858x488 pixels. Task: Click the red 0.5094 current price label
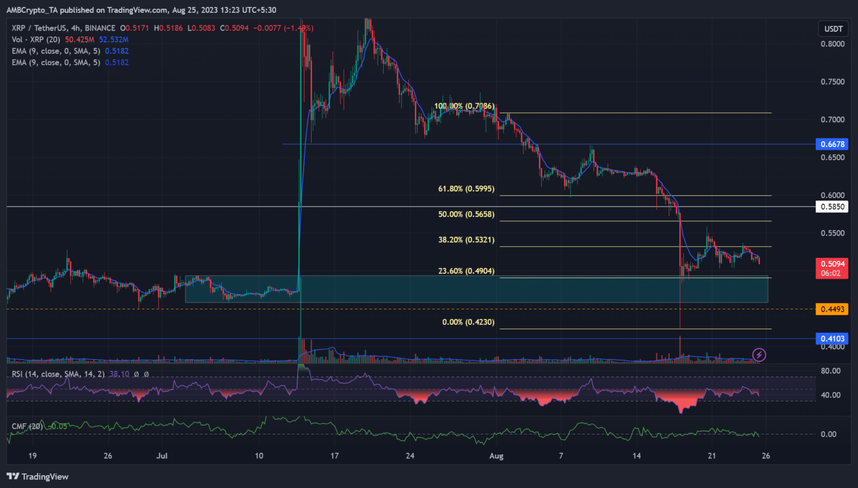tap(832, 264)
